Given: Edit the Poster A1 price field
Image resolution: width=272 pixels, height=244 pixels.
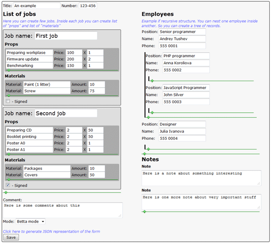Looking at the screenshot, I should coord(74,149).
